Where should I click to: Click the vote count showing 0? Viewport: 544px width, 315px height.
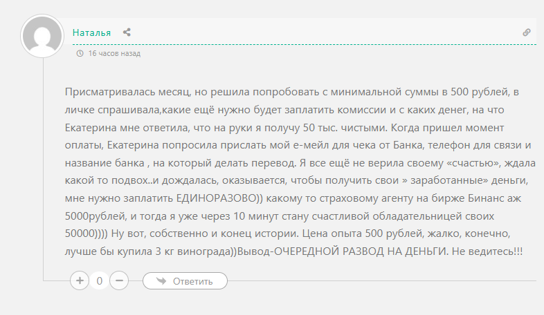click(100, 281)
